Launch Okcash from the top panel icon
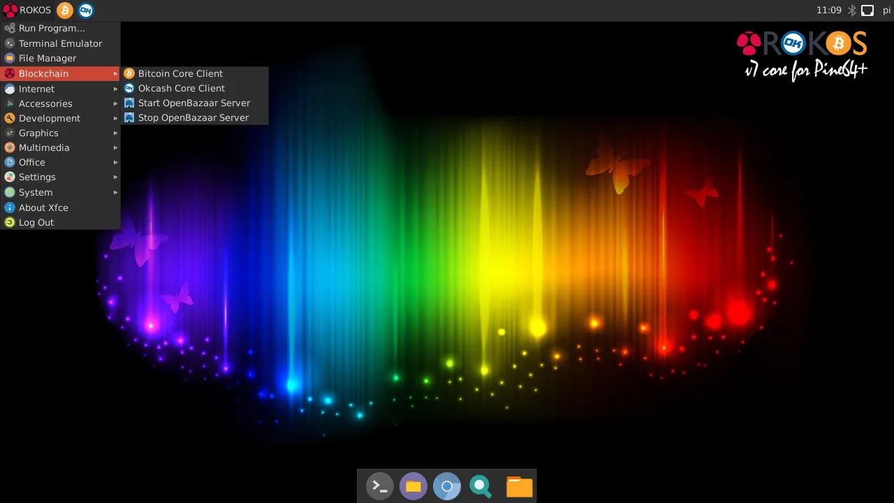 click(85, 10)
